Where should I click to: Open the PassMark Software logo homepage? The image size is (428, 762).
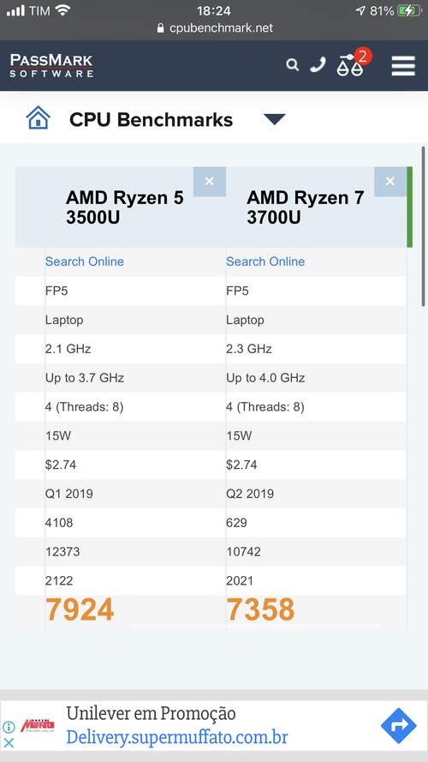[51, 66]
